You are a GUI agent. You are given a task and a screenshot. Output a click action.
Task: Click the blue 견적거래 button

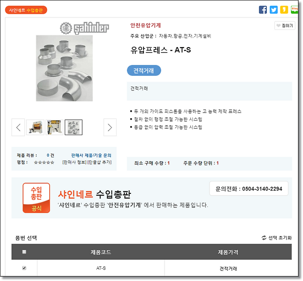[x=144, y=71]
